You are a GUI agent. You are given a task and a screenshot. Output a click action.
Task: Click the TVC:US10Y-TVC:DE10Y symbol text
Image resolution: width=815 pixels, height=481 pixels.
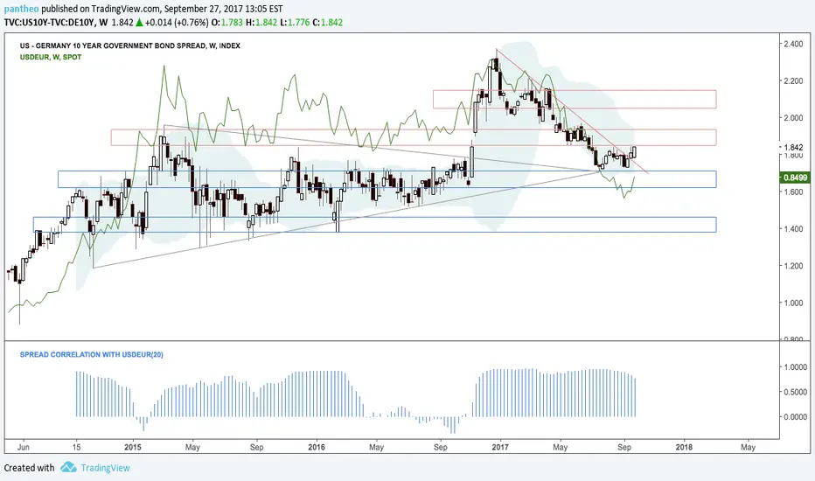point(50,23)
